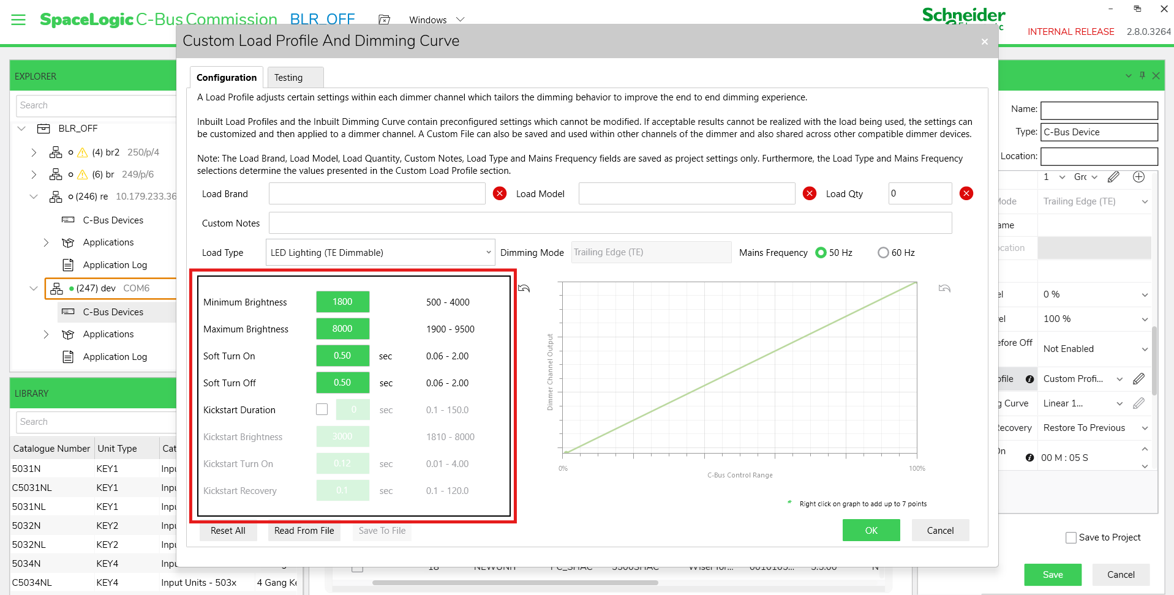
Task: Click the pencil icon next to group dropdown
Action: pos(1113,177)
